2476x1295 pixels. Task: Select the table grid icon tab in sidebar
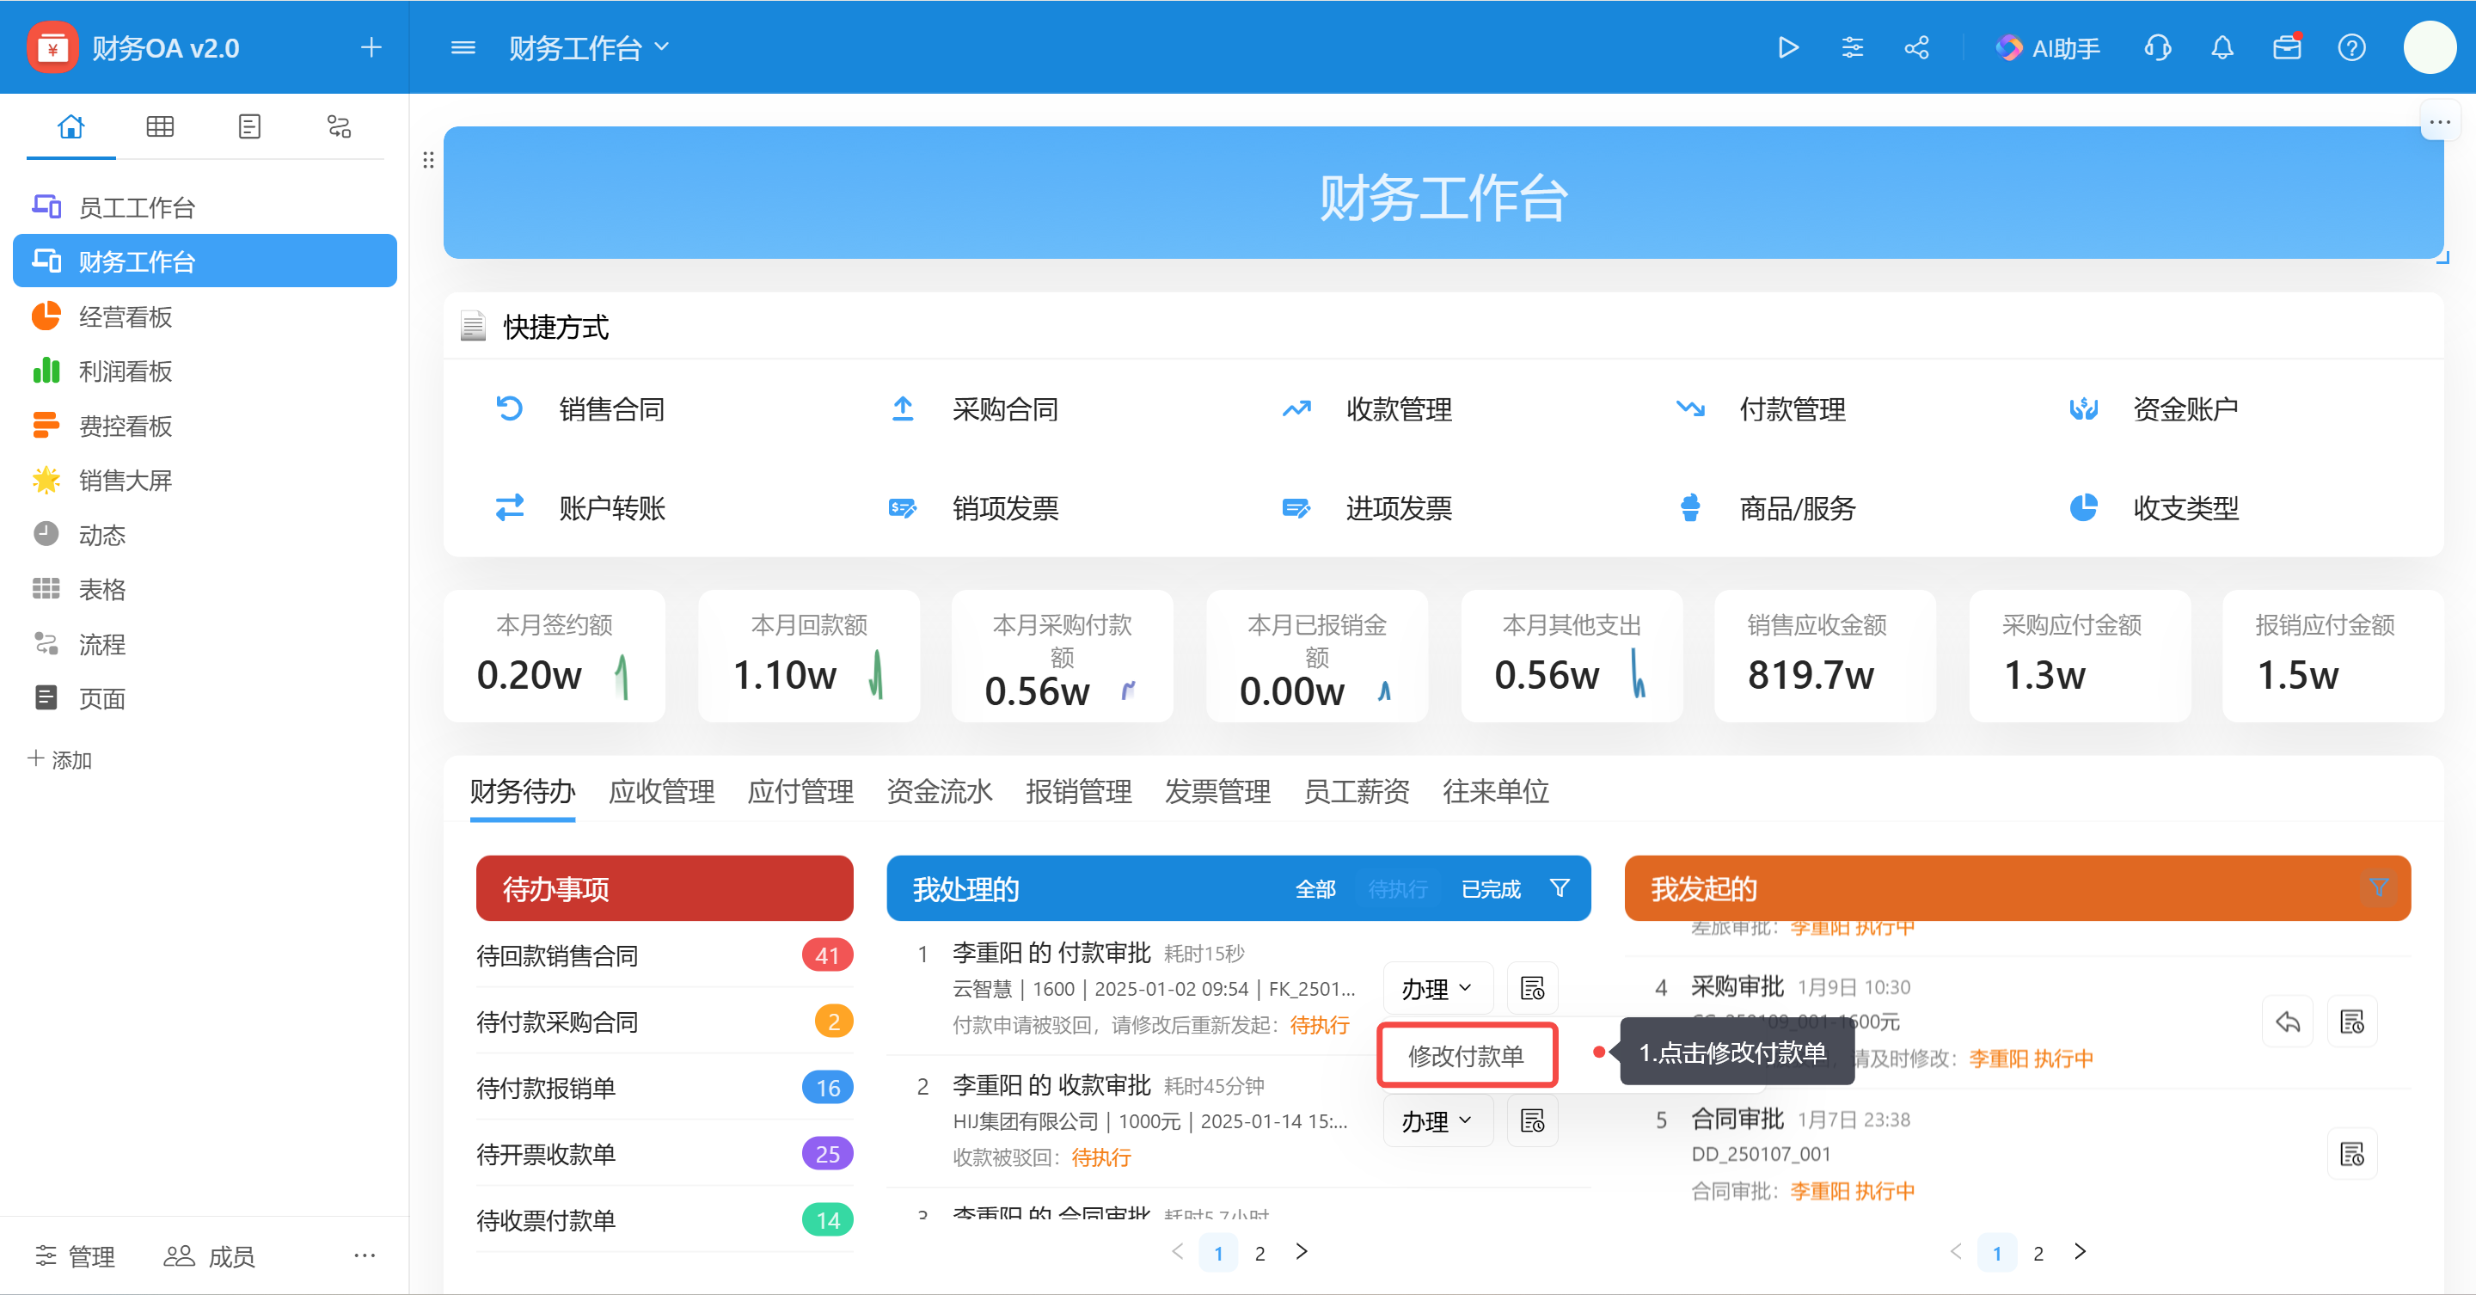click(x=161, y=126)
